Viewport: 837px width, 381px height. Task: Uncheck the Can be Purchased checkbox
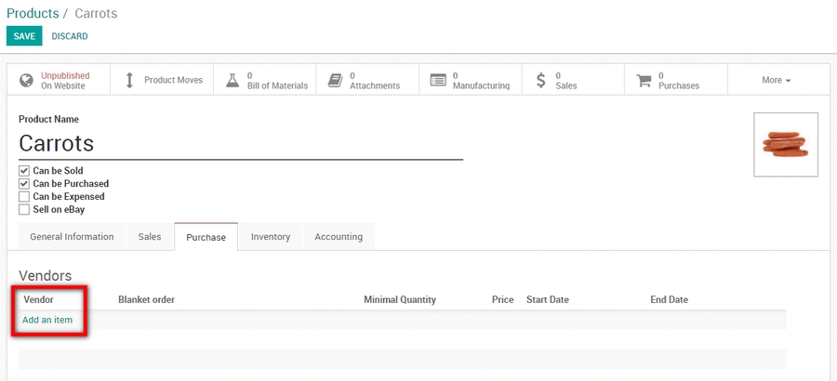pyautogui.click(x=24, y=184)
